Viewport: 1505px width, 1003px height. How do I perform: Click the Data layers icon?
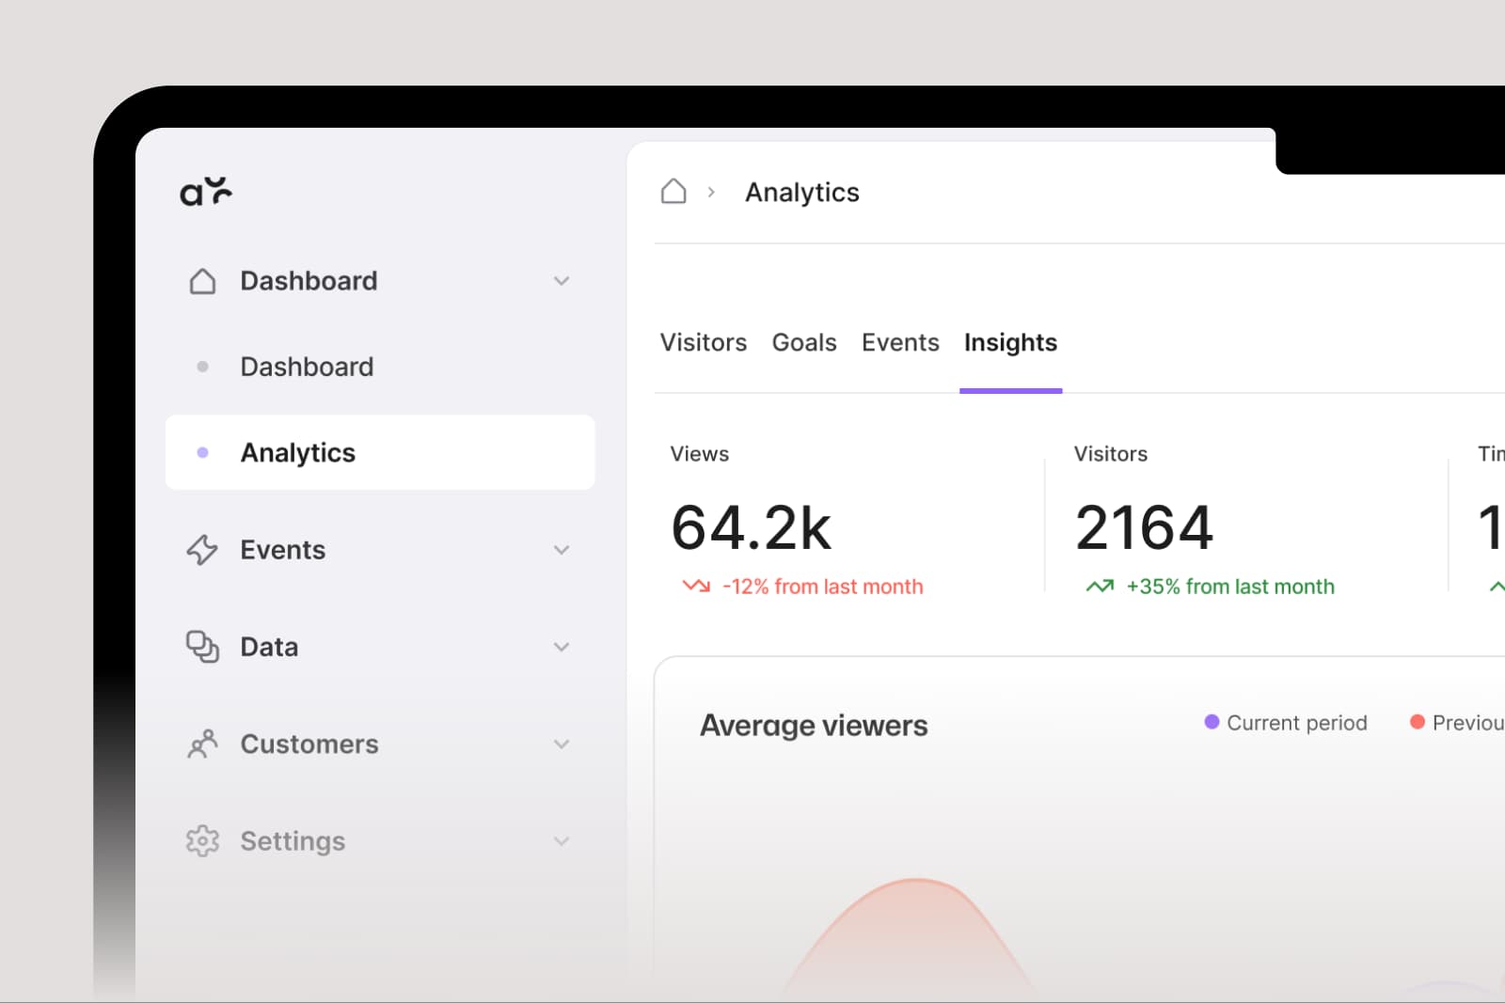pyautogui.click(x=202, y=646)
